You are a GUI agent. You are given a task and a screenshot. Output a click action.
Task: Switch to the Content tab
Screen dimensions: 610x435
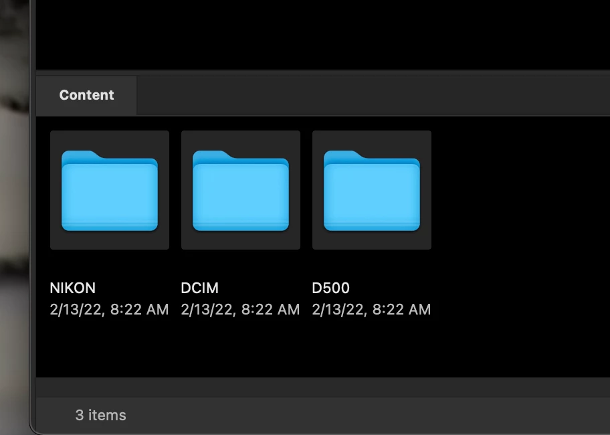click(86, 95)
